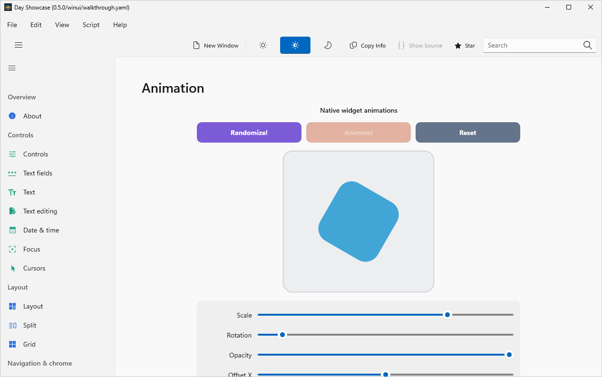Click the Text editing pencil icon
The image size is (602, 377).
13,211
